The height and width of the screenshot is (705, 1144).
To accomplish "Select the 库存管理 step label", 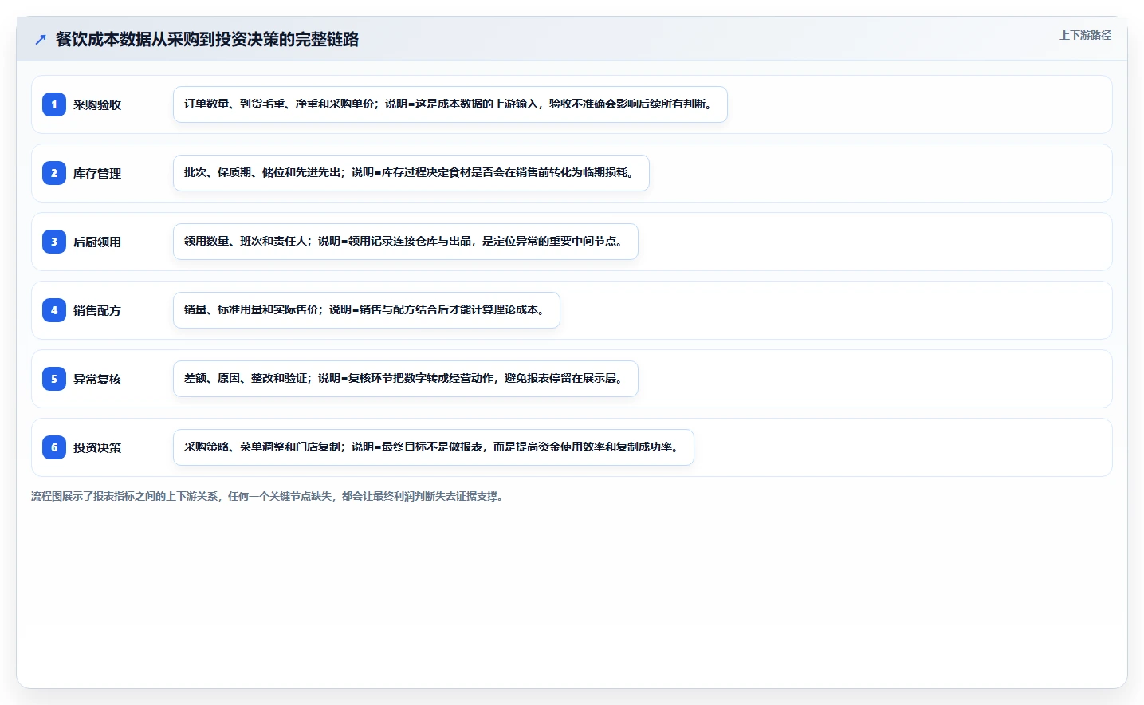I will (97, 174).
